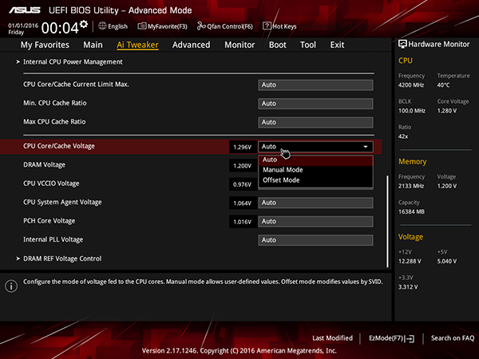Viewport: 479px width, 359px height.
Task: Select the CPU Core/Cache Voltage row label
Action: pos(59,146)
